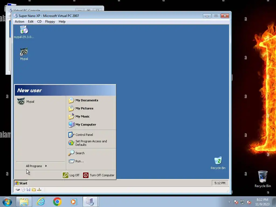Click the network adapter status icon in Virtual PC
The height and width of the screenshot is (207, 276).
(x=39, y=189)
